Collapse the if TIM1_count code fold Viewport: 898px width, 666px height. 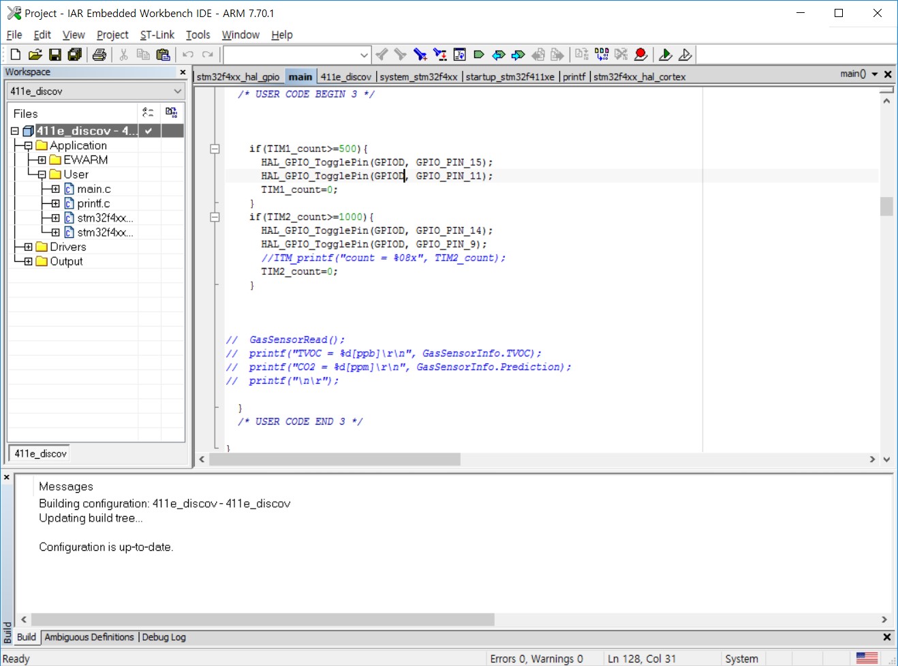coord(215,149)
